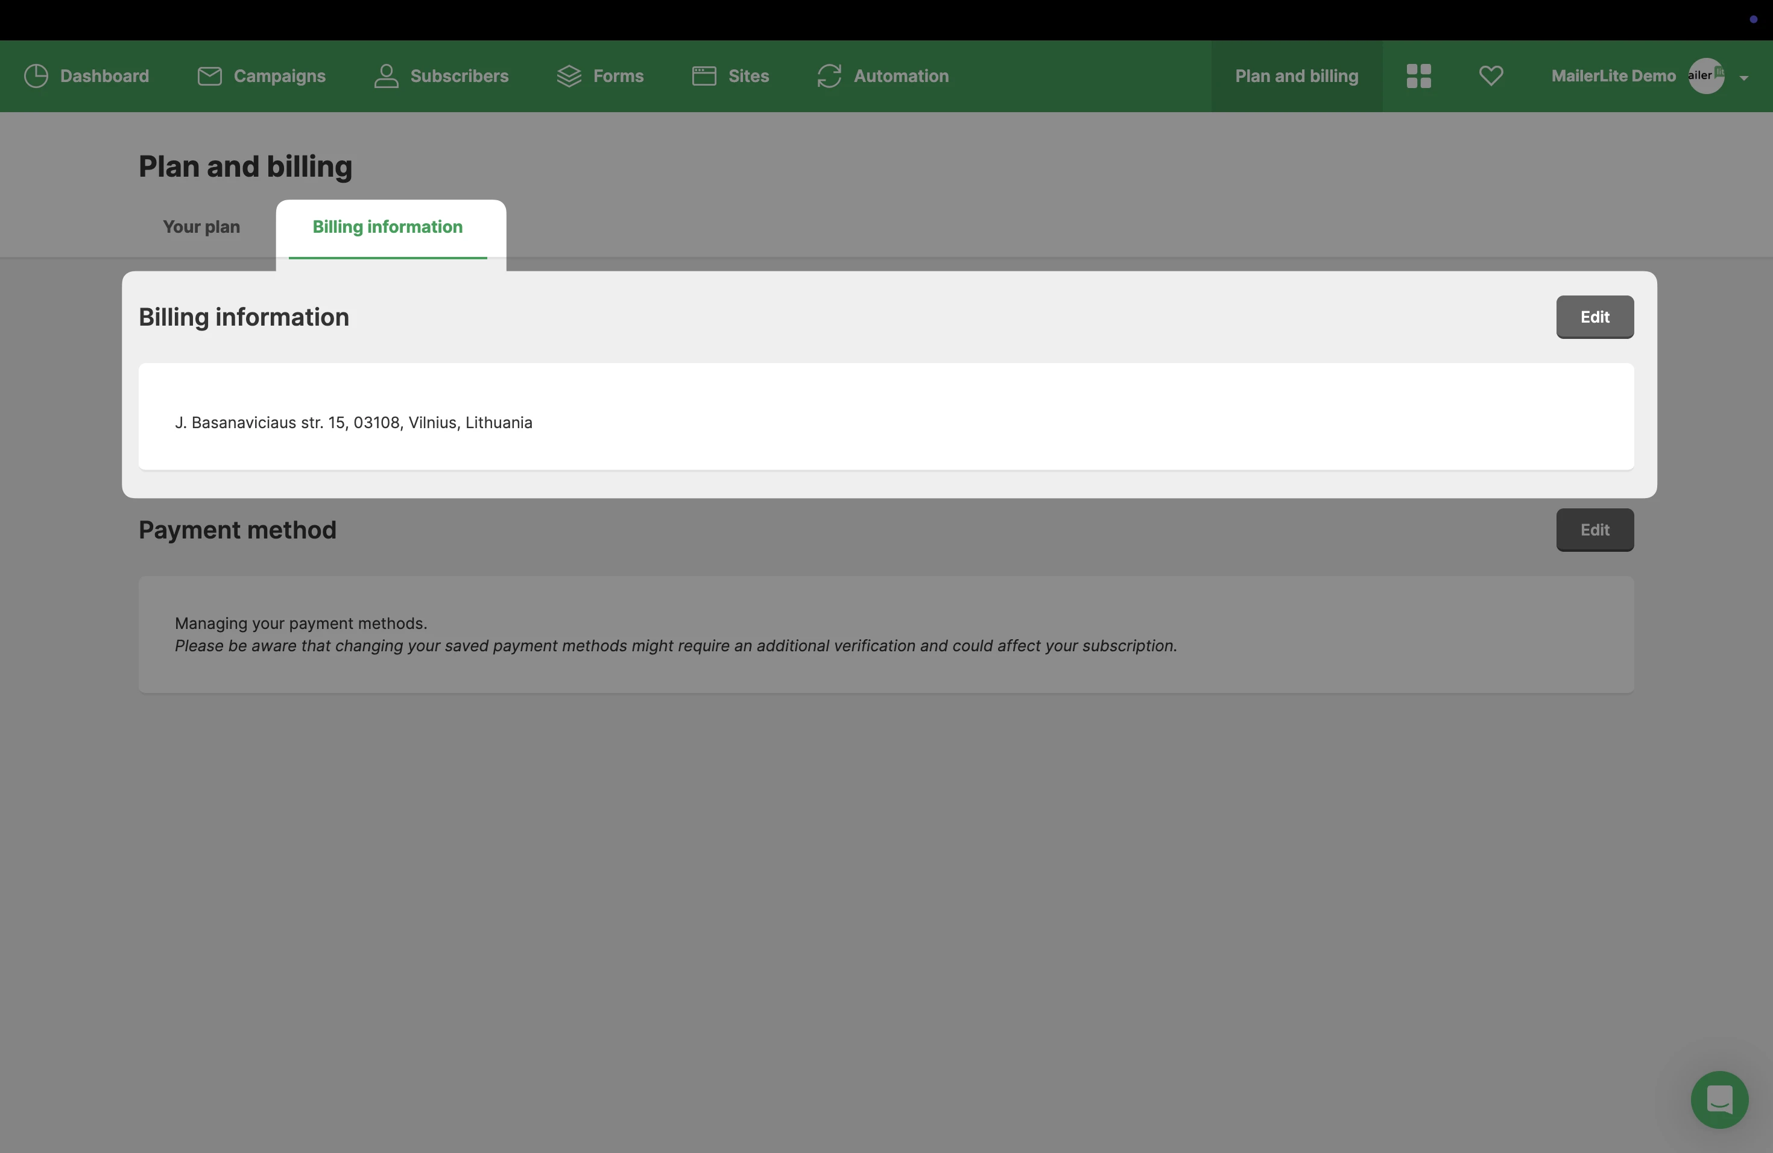Click the heart icon in navbar
The width and height of the screenshot is (1773, 1153).
(1491, 76)
